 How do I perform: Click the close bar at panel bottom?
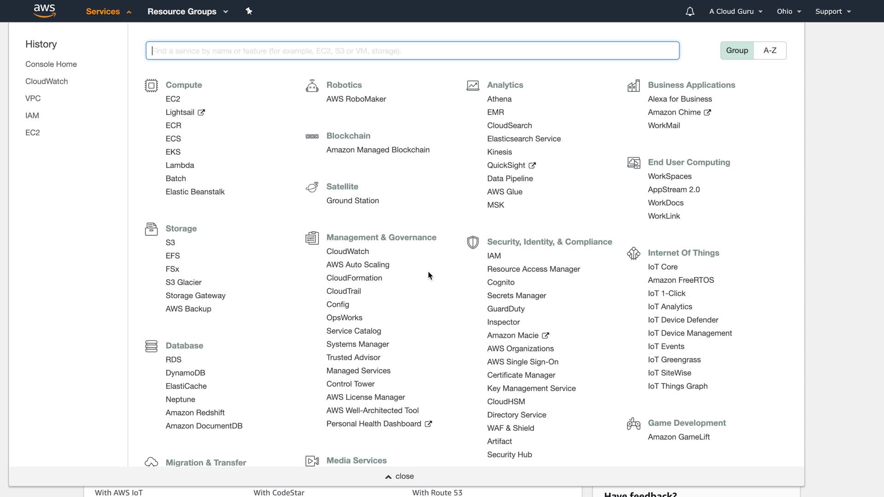pyautogui.click(x=400, y=476)
